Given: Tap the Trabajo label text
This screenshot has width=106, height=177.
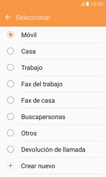Looking at the screenshot, I should tap(32, 68).
